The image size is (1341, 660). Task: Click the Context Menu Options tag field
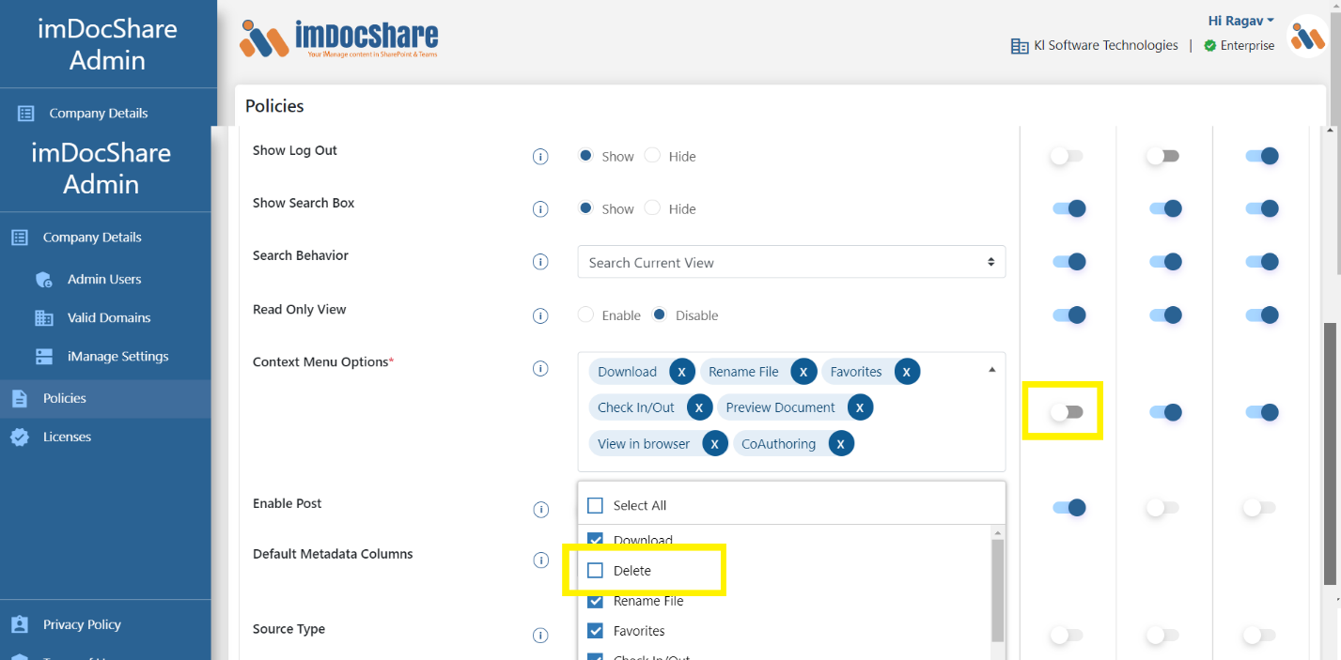point(791,411)
